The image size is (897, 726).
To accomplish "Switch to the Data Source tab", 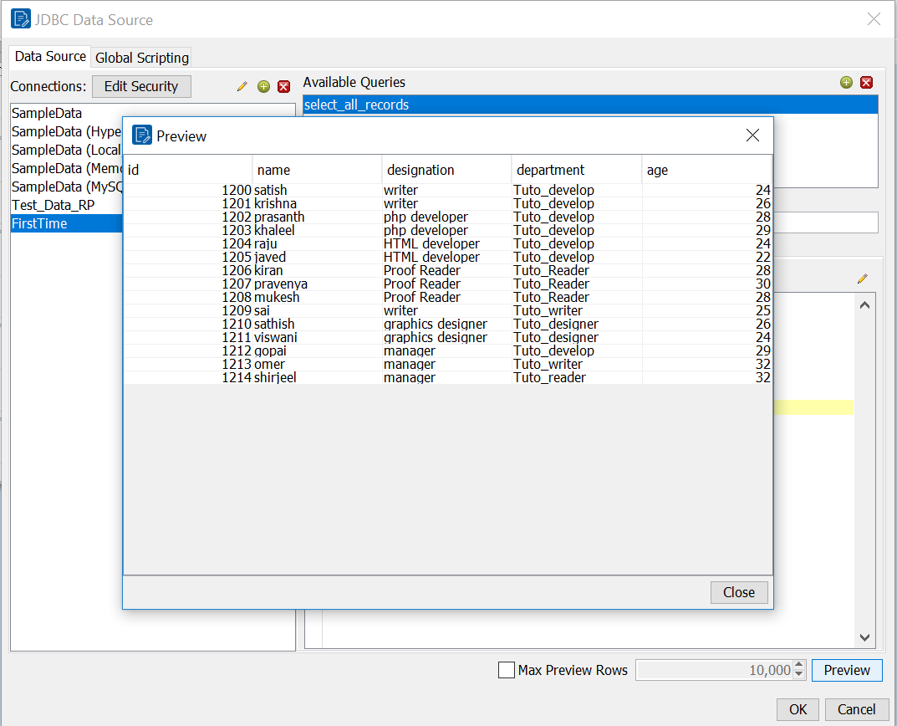I will (x=49, y=56).
